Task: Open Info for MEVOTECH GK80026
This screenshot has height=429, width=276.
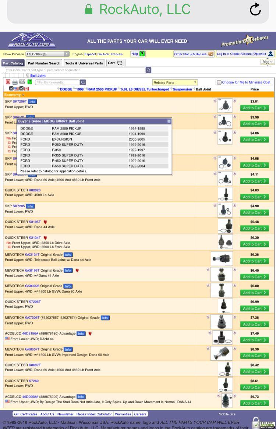Action: (x=68, y=286)
